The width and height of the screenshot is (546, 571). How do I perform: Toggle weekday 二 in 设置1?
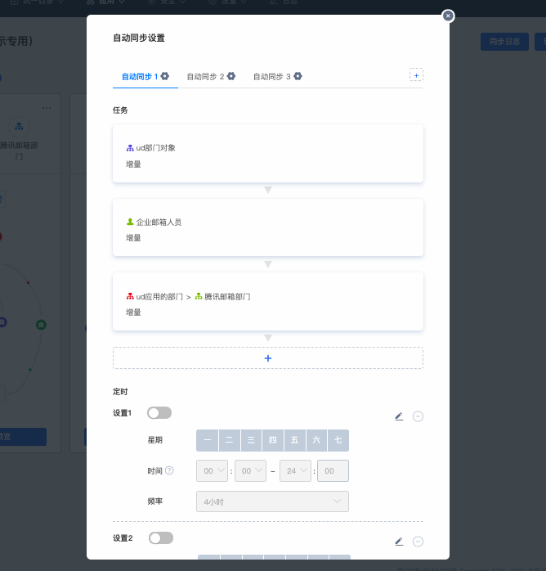pos(229,440)
